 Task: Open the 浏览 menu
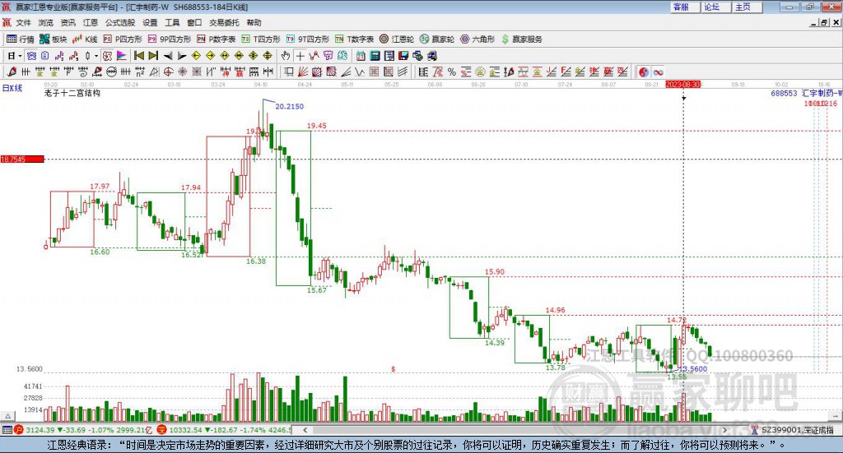[46, 22]
